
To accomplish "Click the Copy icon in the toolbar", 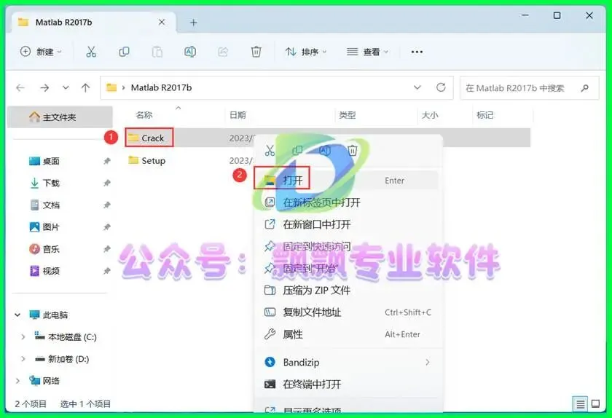I will tap(124, 52).
